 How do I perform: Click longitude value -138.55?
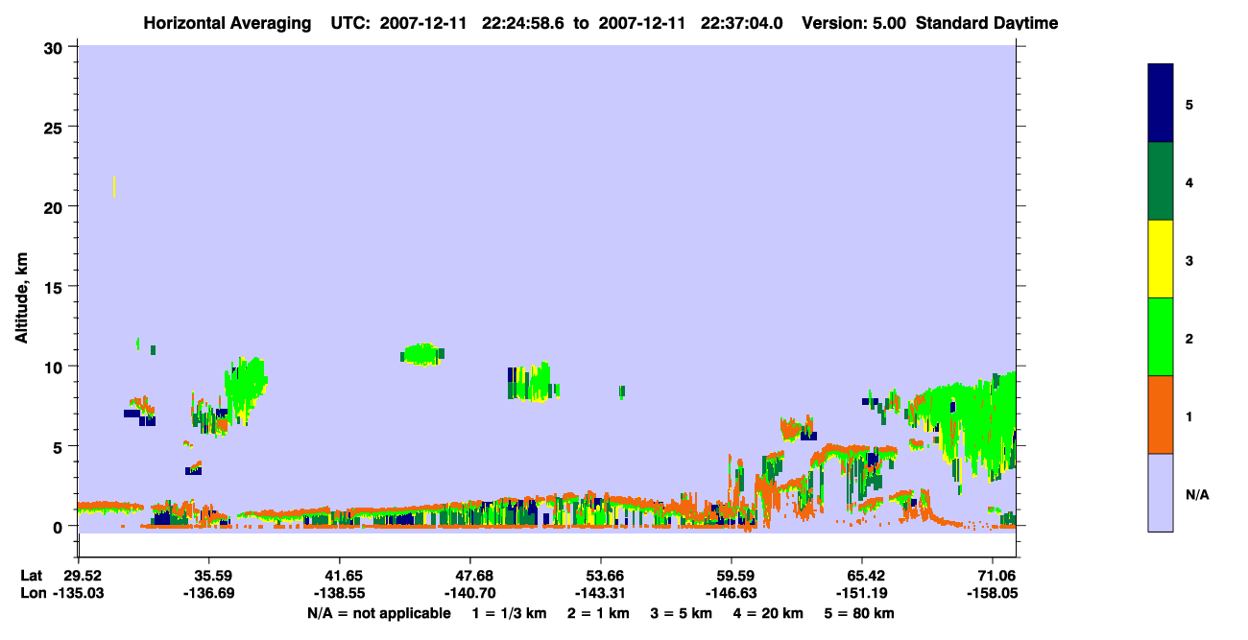(339, 594)
